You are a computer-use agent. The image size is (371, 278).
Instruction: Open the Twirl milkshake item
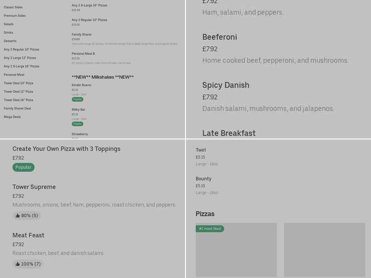201,150
